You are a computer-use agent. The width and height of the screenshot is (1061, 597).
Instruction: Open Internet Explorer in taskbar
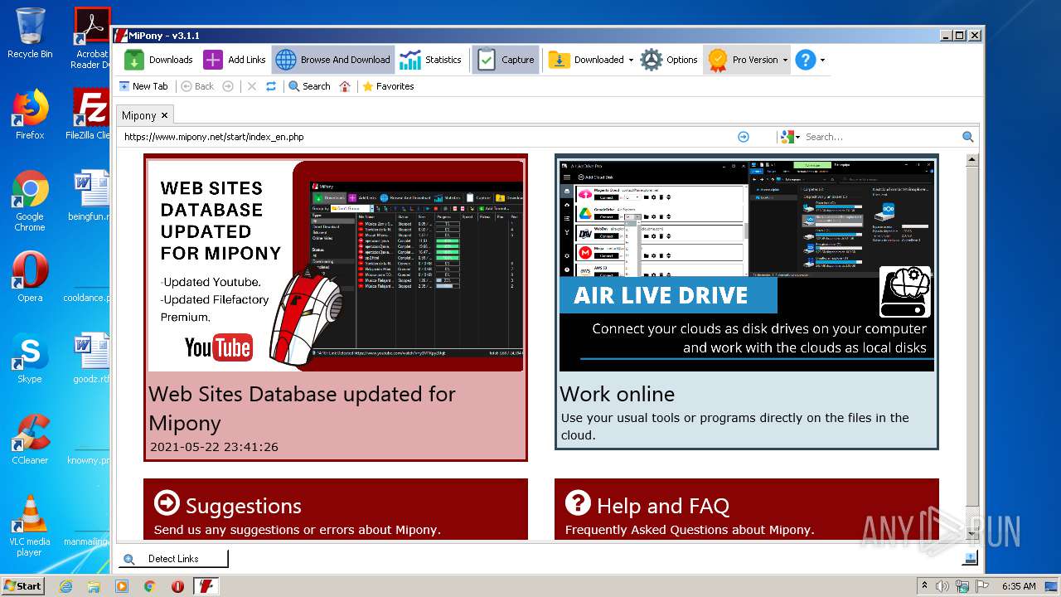65,586
